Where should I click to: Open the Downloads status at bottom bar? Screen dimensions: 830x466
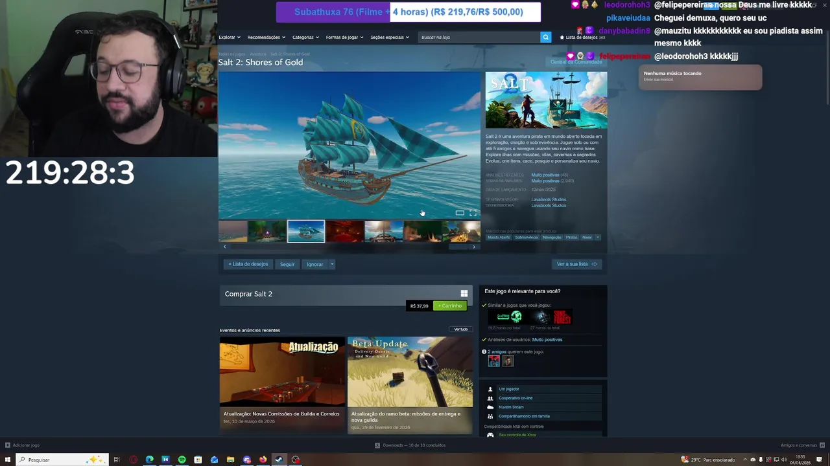(410, 445)
